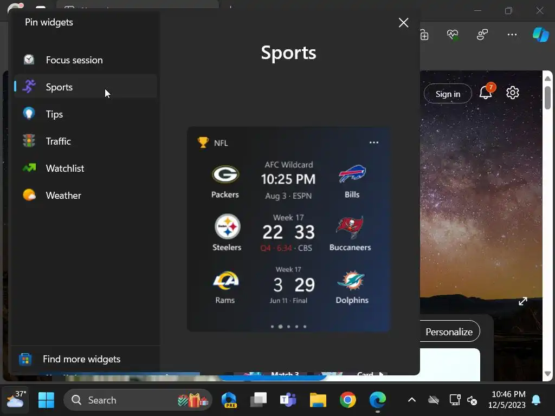Open Task View on the taskbar
The height and width of the screenshot is (416, 555).
(x=259, y=400)
